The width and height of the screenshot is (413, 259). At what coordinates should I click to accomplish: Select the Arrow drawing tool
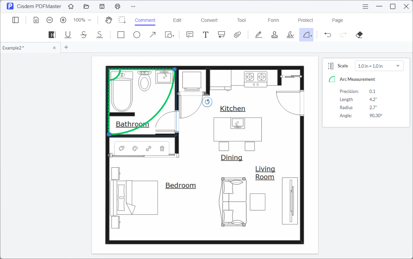tap(153, 35)
